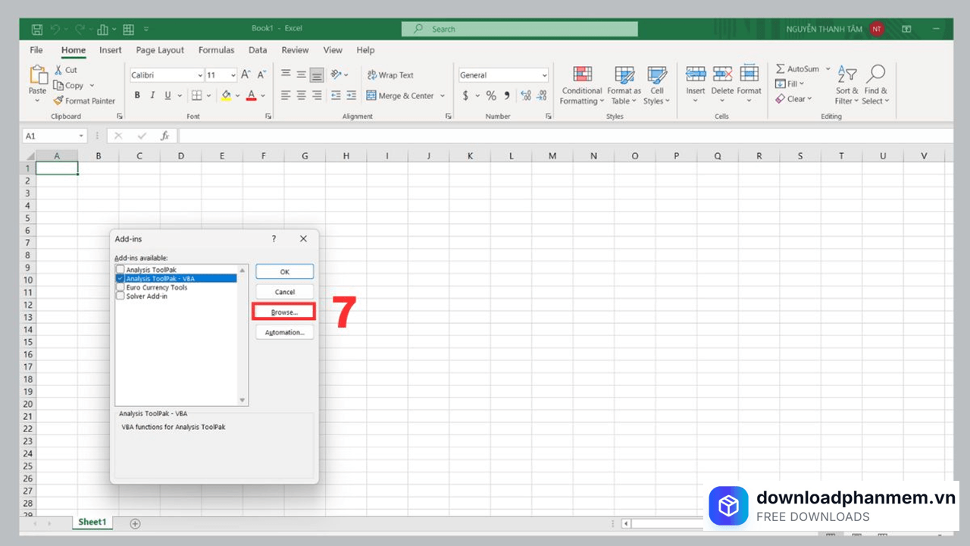Open the Conditional Formatting dropdown
970x546 pixels.
[x=582, y=85]
